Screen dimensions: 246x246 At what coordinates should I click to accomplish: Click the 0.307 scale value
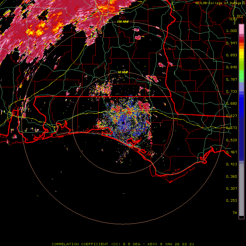(x=232, y=189)
